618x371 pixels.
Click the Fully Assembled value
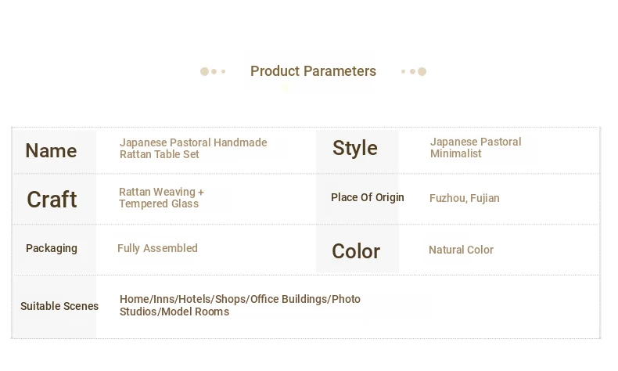157,248
